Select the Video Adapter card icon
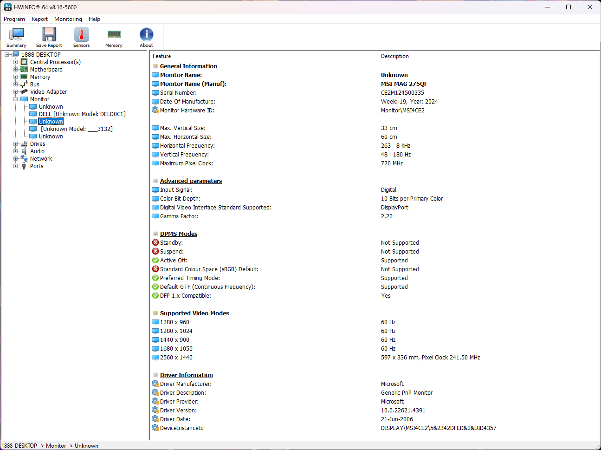This screenshot has width=601, height=450. pyautogui.click(x=24, y=91)
